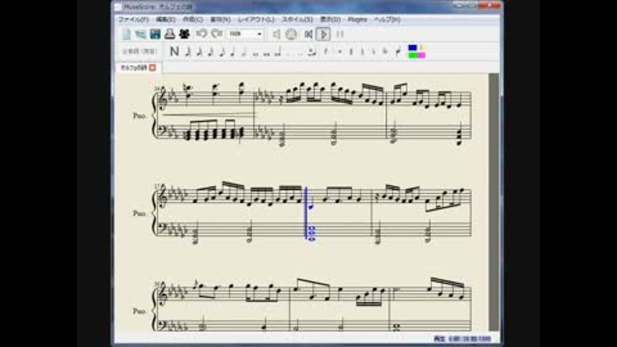Open the 音符(N) menu
Screen dimensions: 617x347
(220, 19)
